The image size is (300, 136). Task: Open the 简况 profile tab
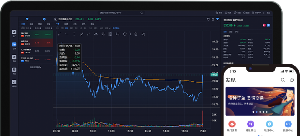[x=92, y=24]
